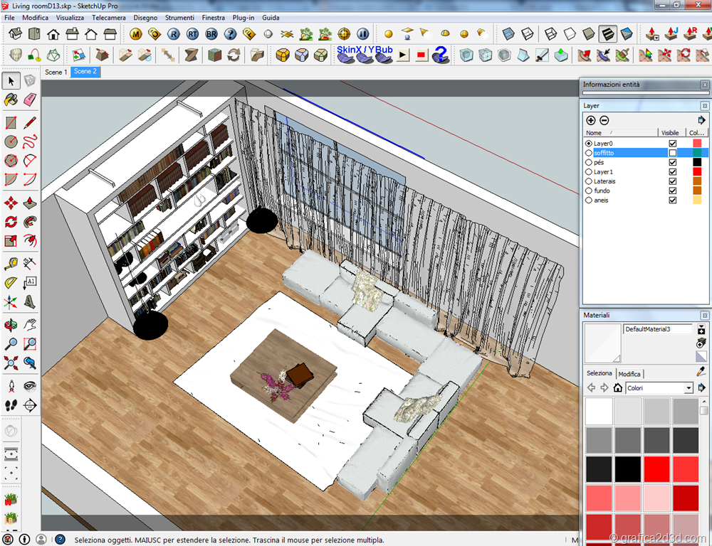712x546 pixels.
Task: Click the Nome column header
Action: [x=594, y=133]
